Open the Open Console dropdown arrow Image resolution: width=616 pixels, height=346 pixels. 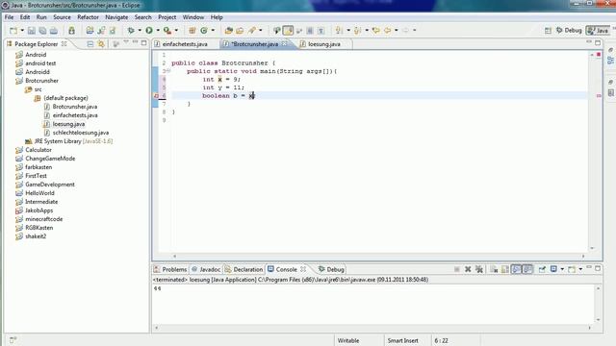[x=580, y=269]
